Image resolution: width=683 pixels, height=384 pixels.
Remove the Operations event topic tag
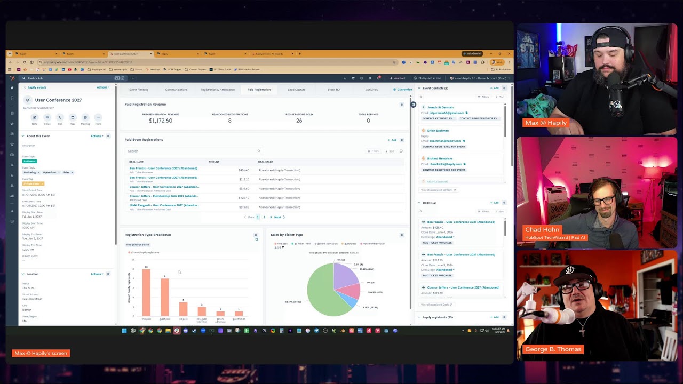coord(58,172)
